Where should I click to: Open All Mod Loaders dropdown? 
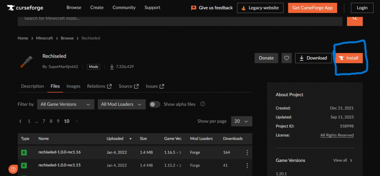click(x=122, y=104)
